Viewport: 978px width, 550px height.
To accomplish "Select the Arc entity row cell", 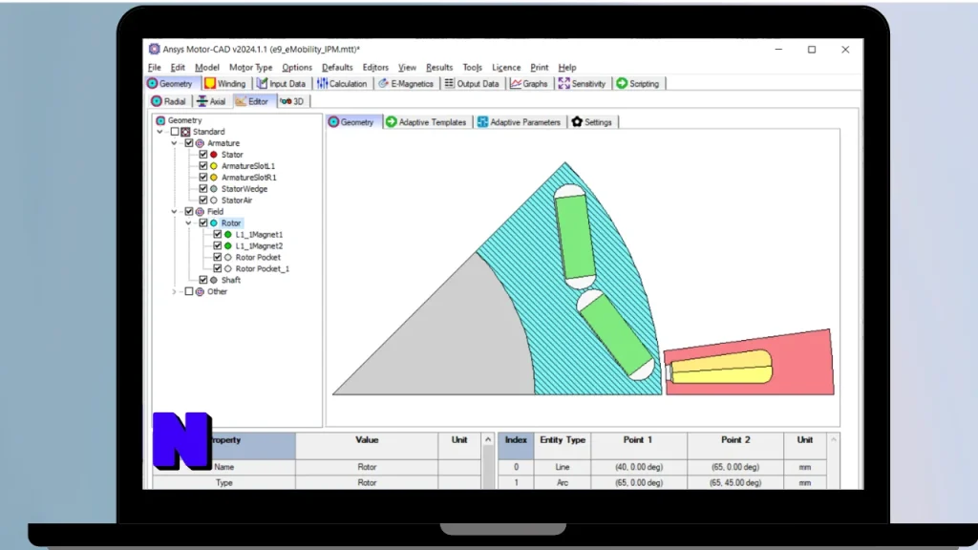I will (x=563, y=482).
